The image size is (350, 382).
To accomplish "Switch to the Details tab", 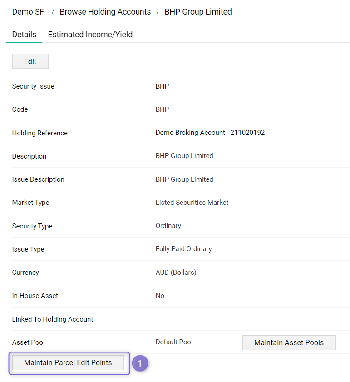I will click(x=24, y=35).
